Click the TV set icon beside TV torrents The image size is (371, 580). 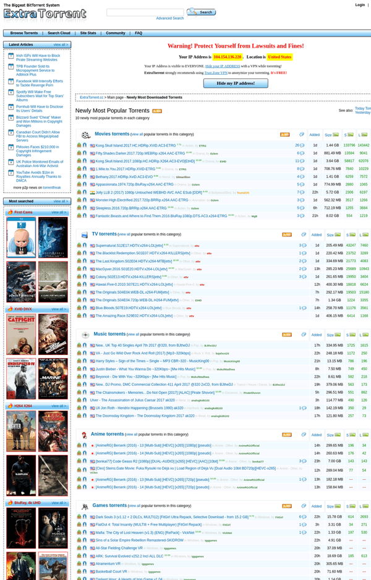coord(85,235)
